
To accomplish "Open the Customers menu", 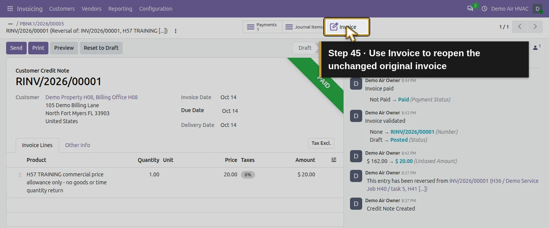I will coord(62,8).
